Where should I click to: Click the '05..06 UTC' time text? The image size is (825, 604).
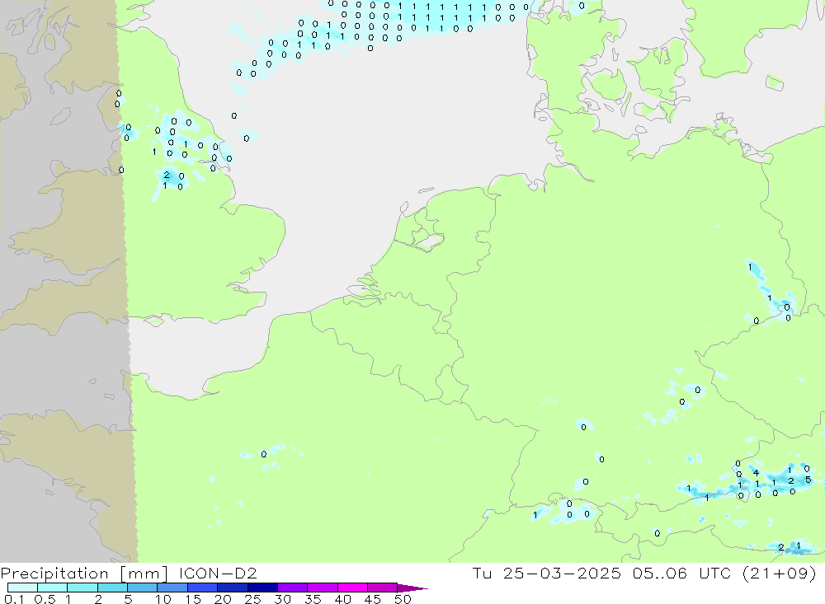pos(682,573)
